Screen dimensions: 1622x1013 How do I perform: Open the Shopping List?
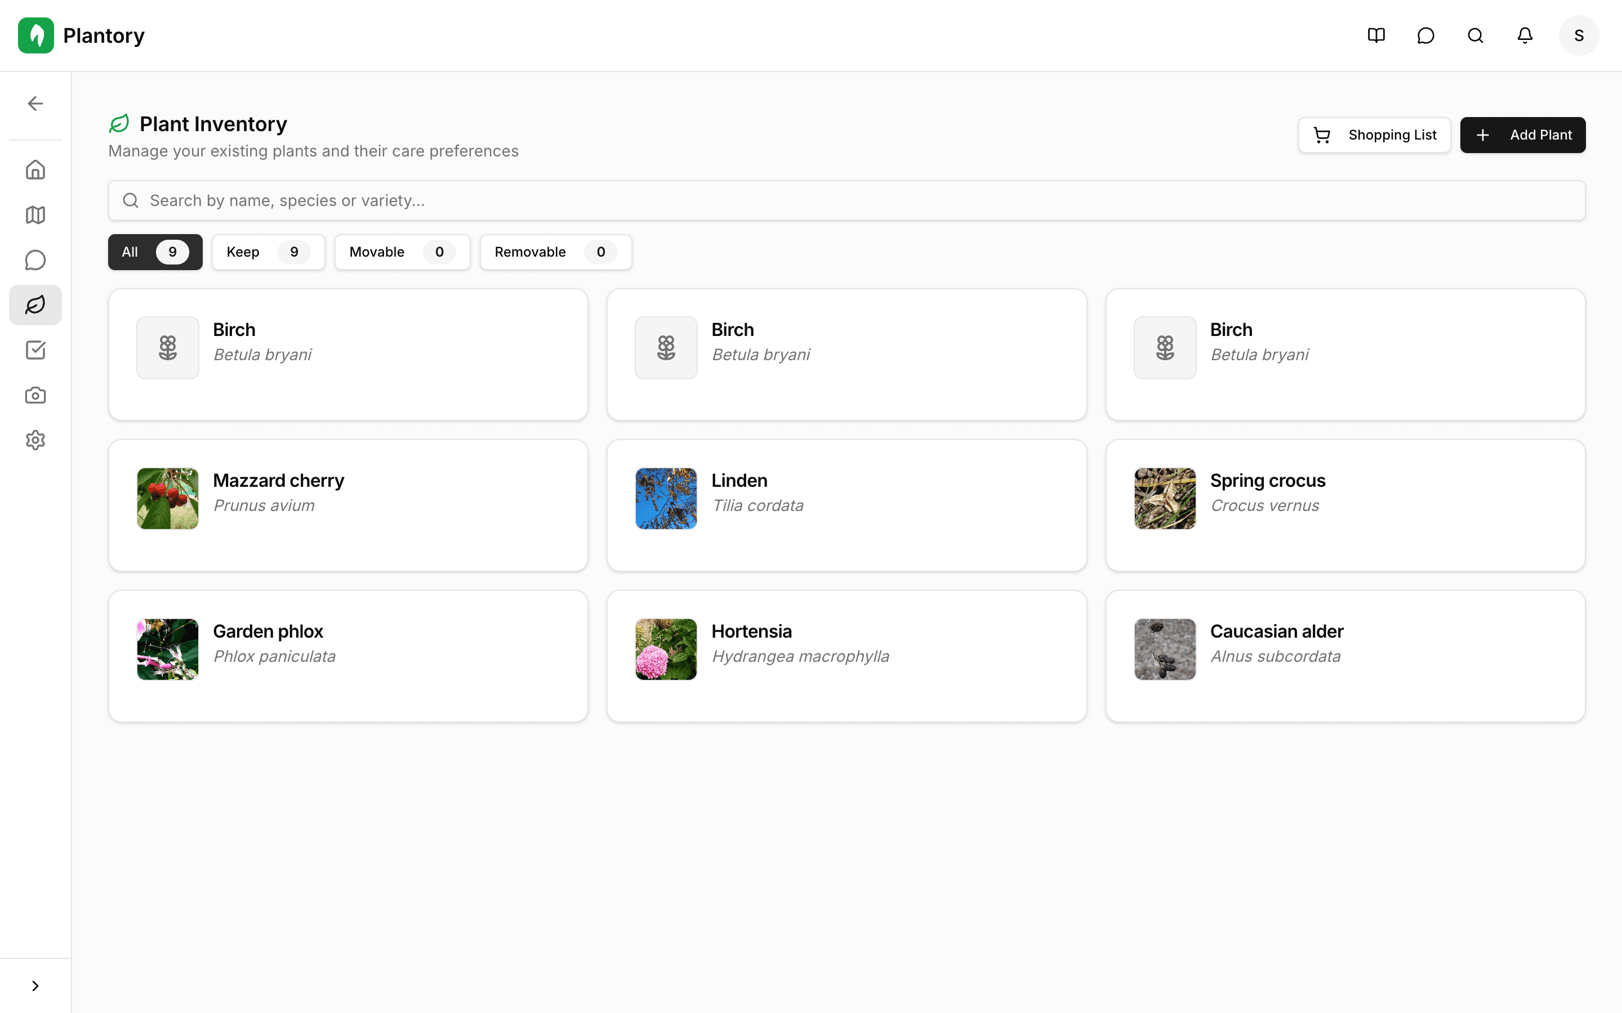tap(1373, 135)
